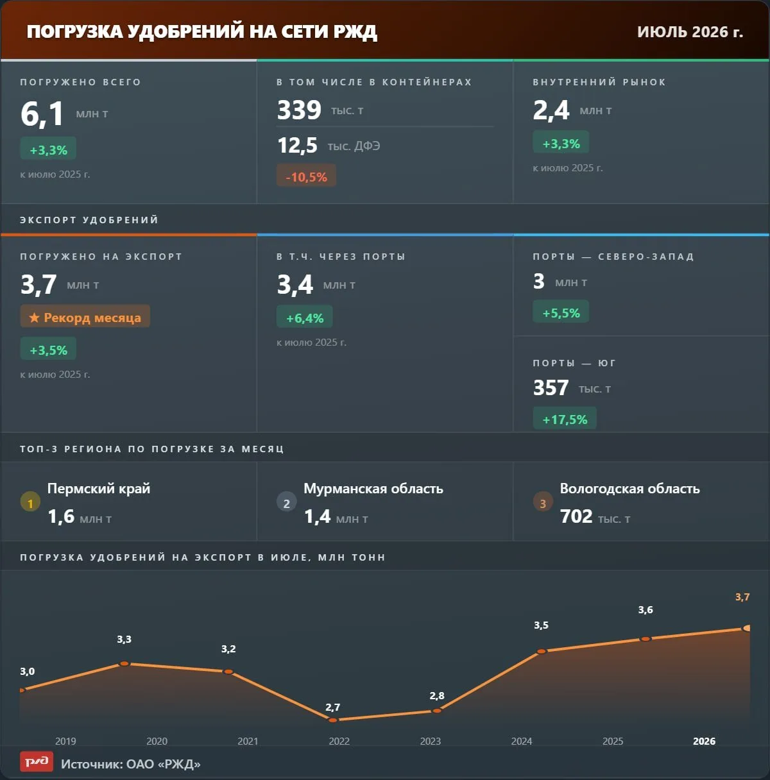The image size is (770, 780).
Task: Click the chart point labeled 3,2
Action: click(x=228, y=672)
